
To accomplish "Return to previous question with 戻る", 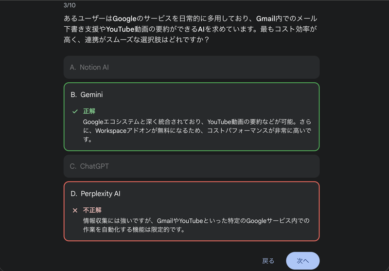I will (x=268, y=261).
